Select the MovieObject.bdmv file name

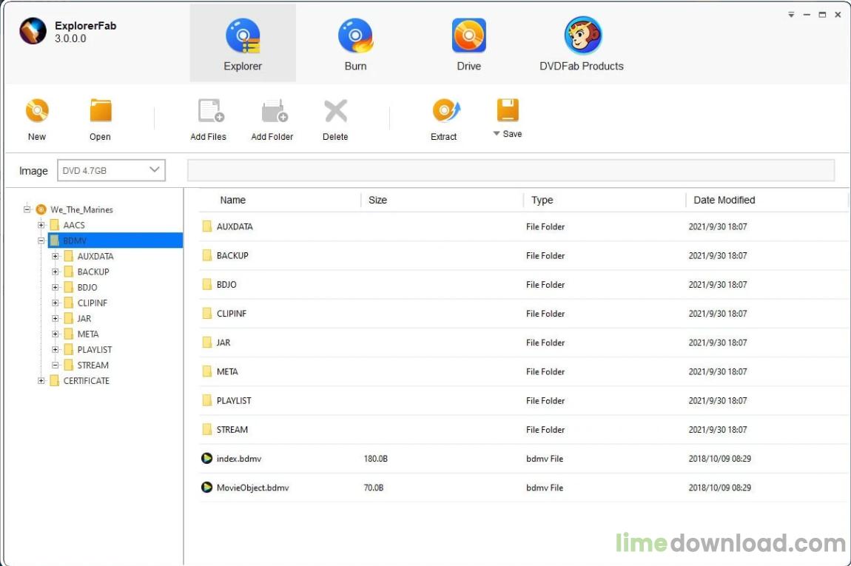[x=252, y=488]
